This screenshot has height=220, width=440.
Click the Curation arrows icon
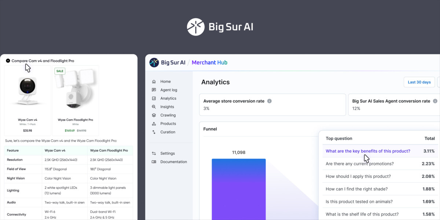154,132
